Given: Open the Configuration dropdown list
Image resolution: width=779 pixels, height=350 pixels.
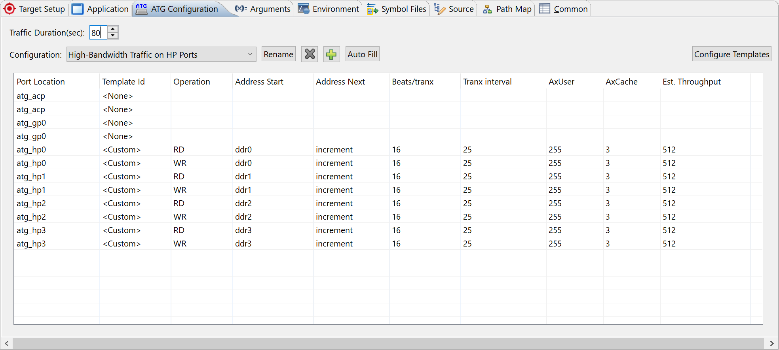Looking at the screenshot, I should [250, 54].
